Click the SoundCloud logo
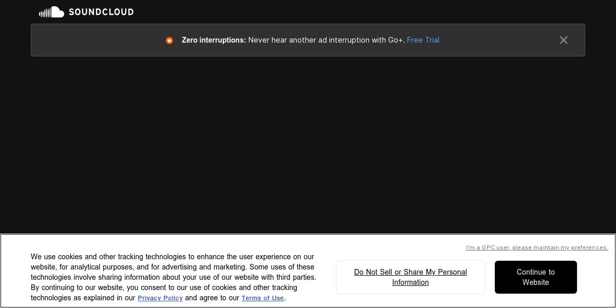The image size is (616, 308). [x=86, y=12]
